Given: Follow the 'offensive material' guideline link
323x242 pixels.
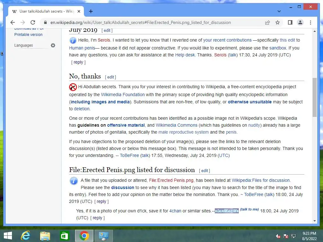Looking at the screenshot, I should tap(126, 125).
